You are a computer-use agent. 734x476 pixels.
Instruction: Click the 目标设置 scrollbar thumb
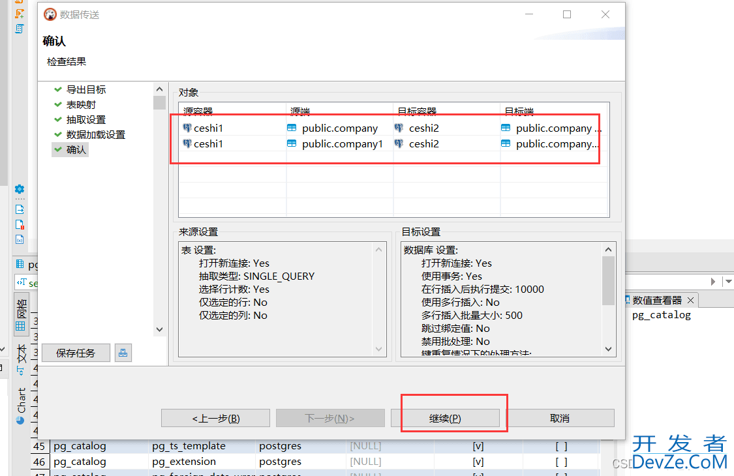[609, 281]
